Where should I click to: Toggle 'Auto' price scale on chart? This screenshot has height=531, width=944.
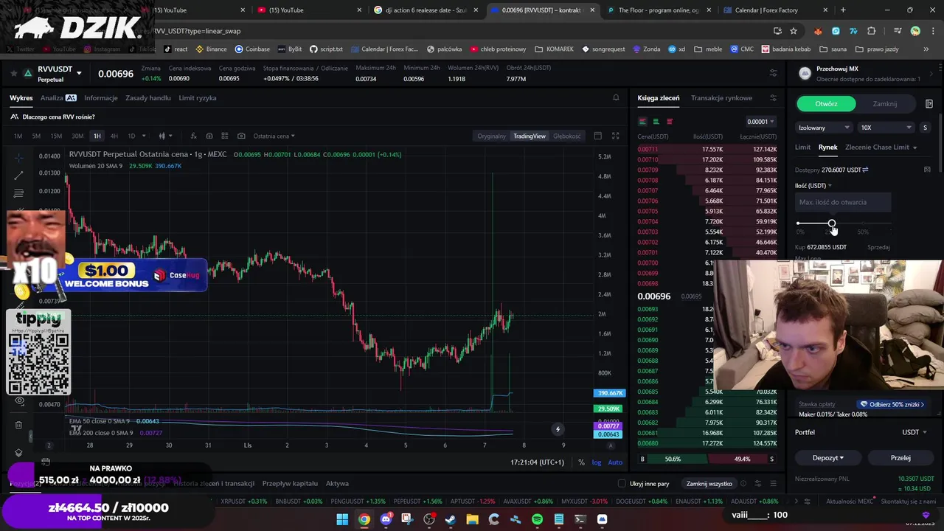615,462
